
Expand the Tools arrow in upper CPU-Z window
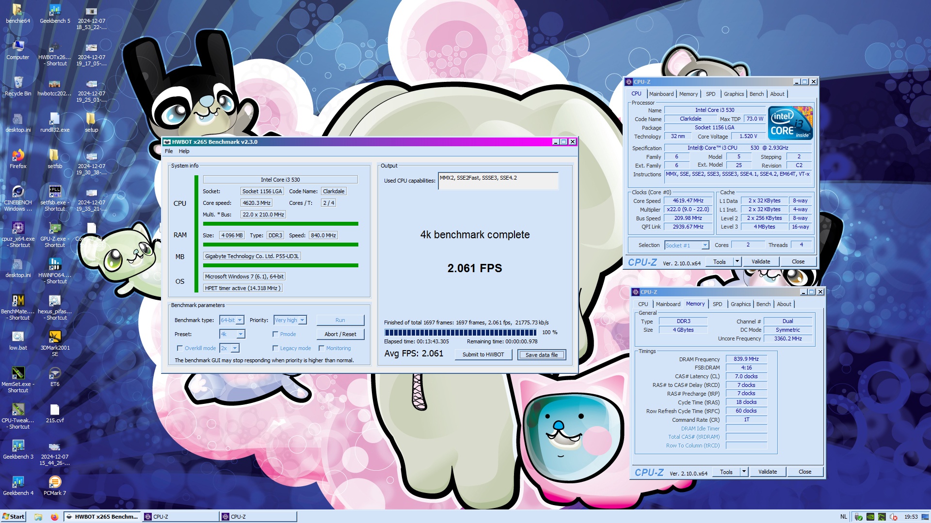click(737, 261)
